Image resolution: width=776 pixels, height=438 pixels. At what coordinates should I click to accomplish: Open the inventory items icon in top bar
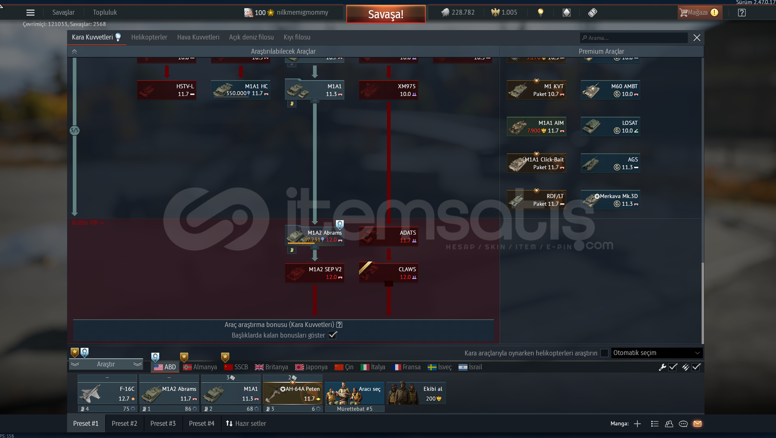coord(567,13)
